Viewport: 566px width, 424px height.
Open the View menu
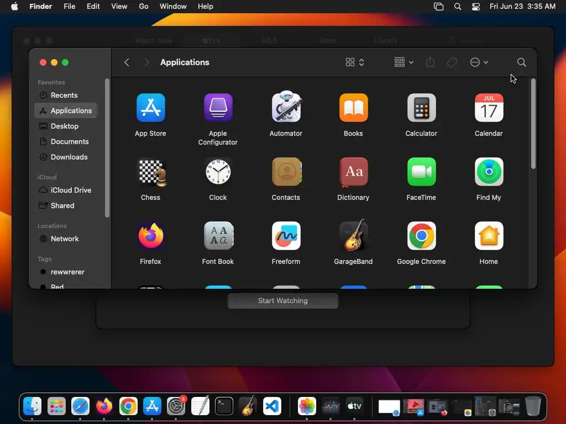point(119,7)
